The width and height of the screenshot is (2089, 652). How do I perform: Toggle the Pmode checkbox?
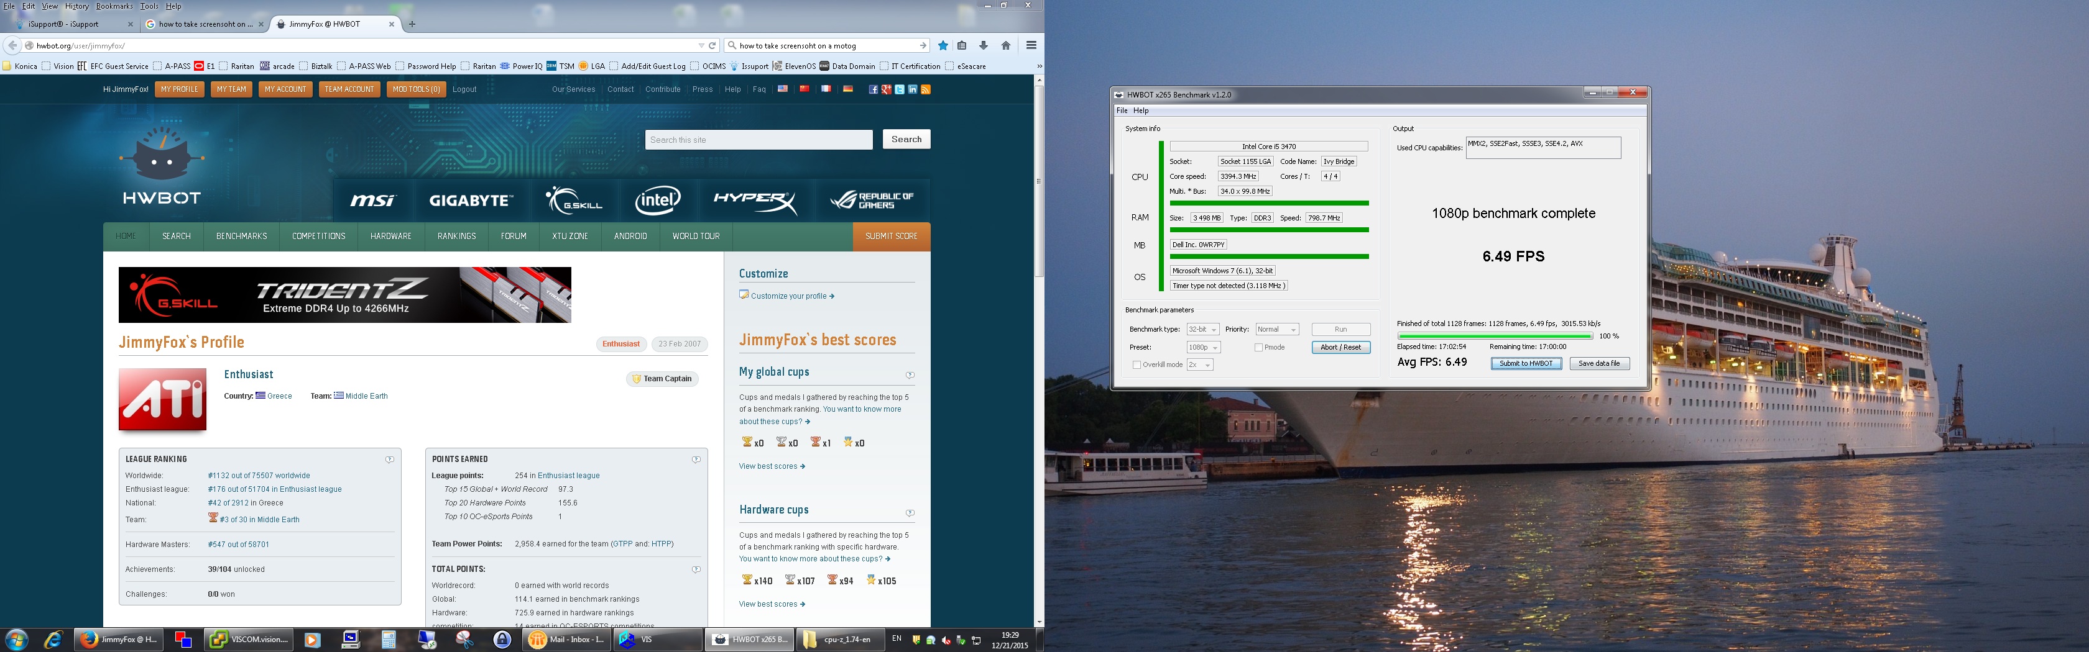point(1258,348)
